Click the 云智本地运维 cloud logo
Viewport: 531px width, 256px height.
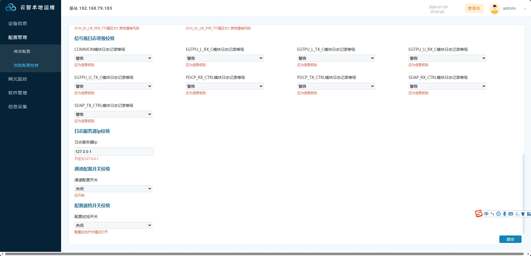[11, 7]
